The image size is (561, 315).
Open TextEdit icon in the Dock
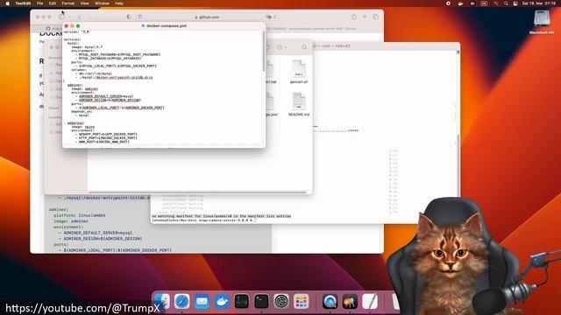click(370, 302)
